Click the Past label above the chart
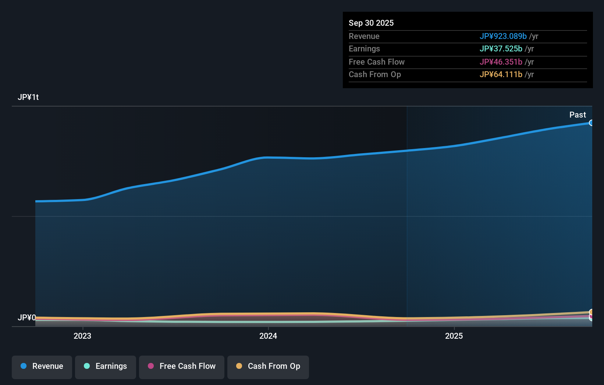 tap(578, 115)
